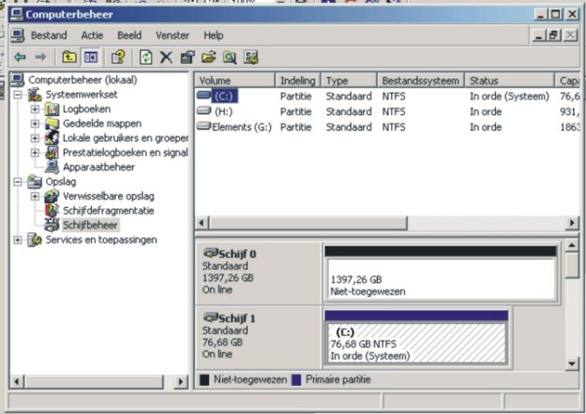Select Computerbeheer (lokaal) root node

83,80
